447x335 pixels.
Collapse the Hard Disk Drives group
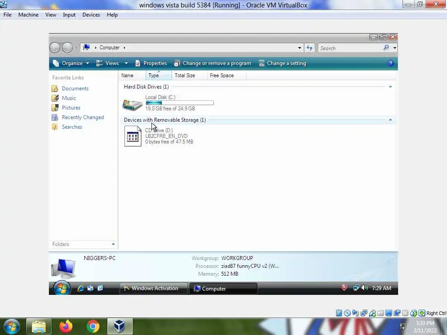point(390,87)
